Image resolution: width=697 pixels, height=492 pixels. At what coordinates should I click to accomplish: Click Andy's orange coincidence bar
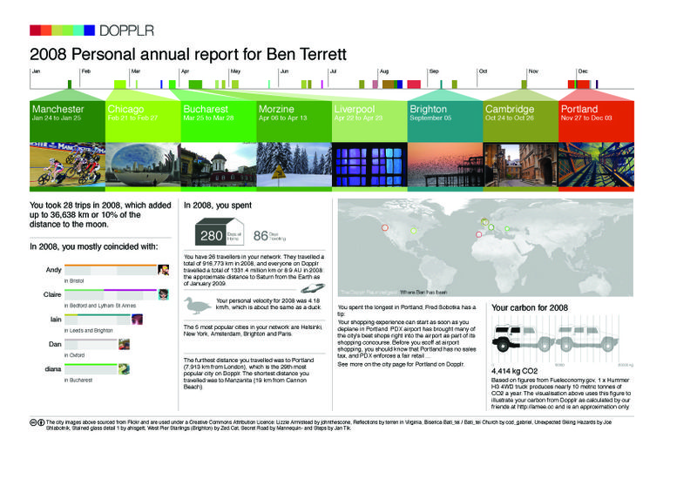coord(109,266)
